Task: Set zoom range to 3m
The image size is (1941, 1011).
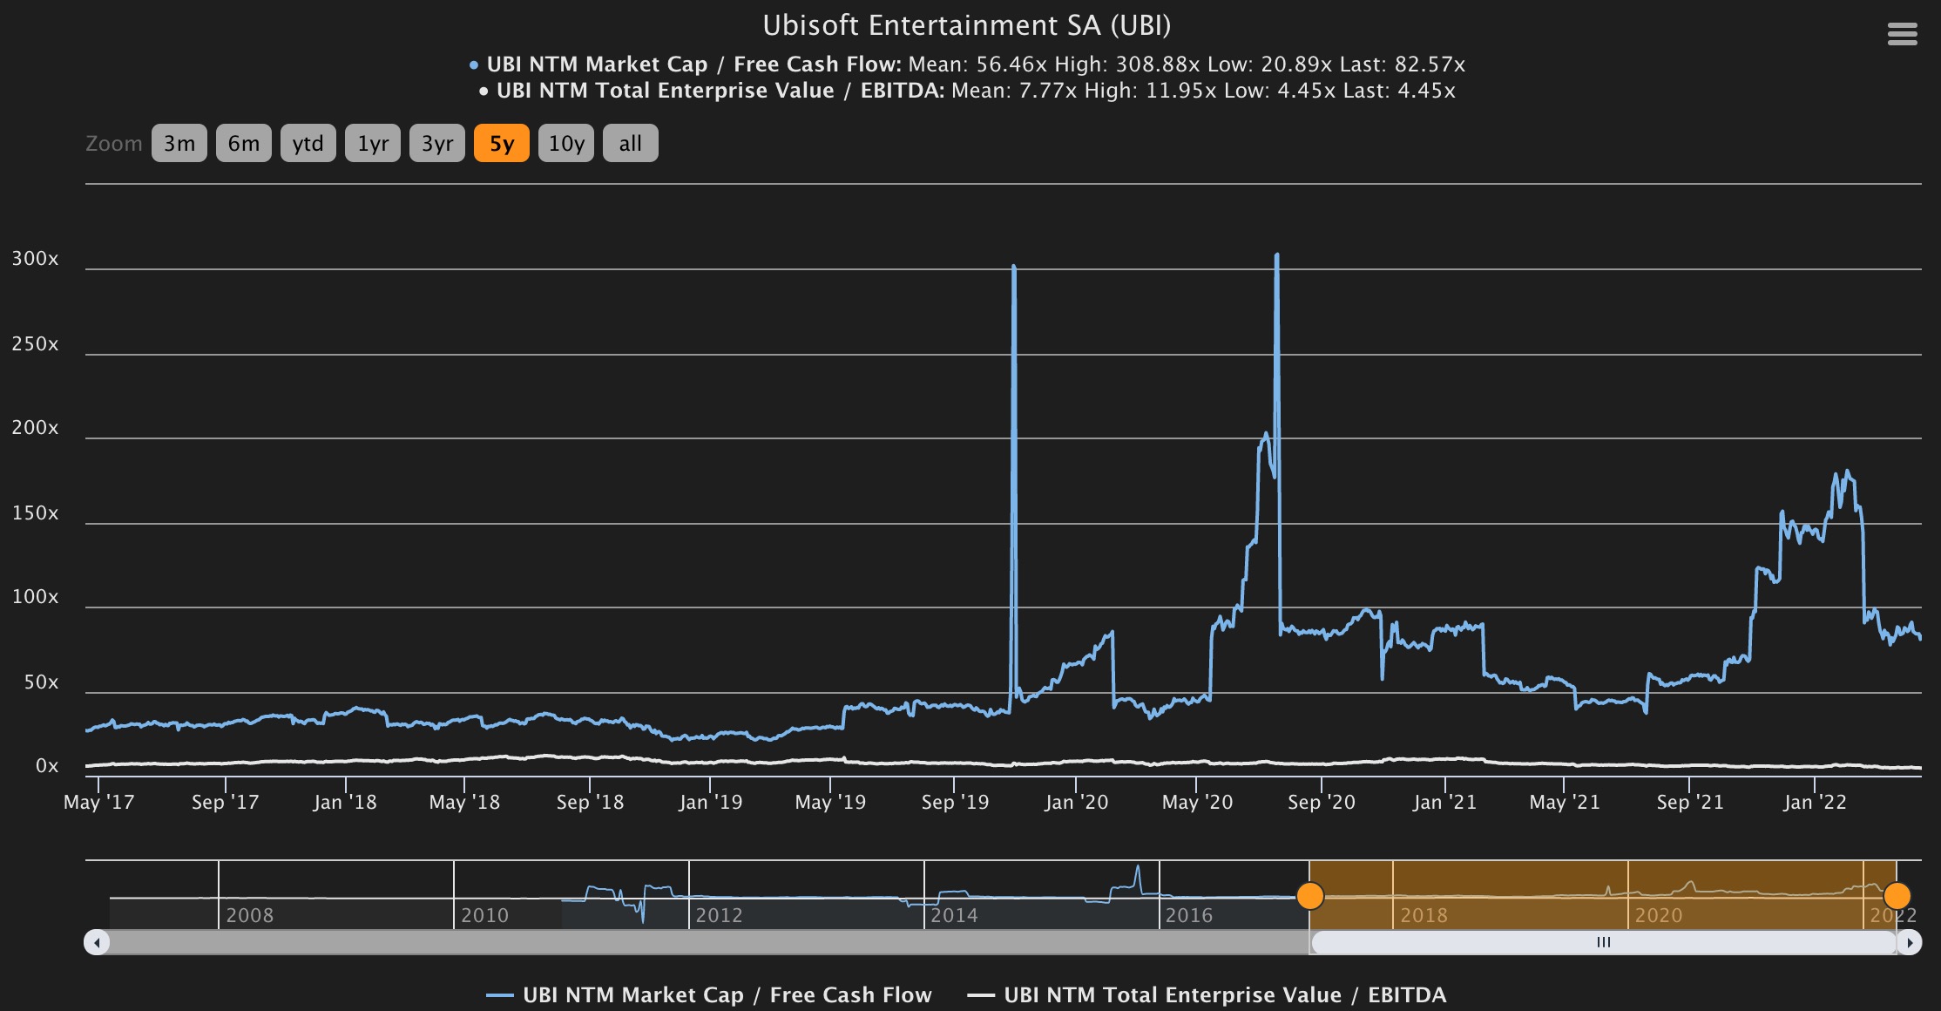Action: point(179,143)
